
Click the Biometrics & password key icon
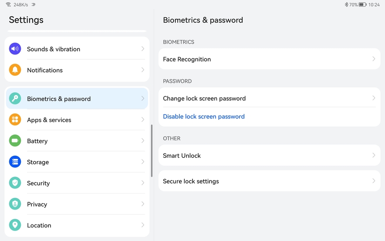pyautogui.click(x=15, y=98)
